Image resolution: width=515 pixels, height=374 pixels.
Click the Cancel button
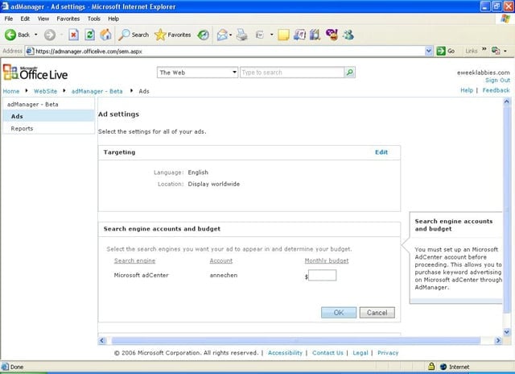tap(377, 313)
